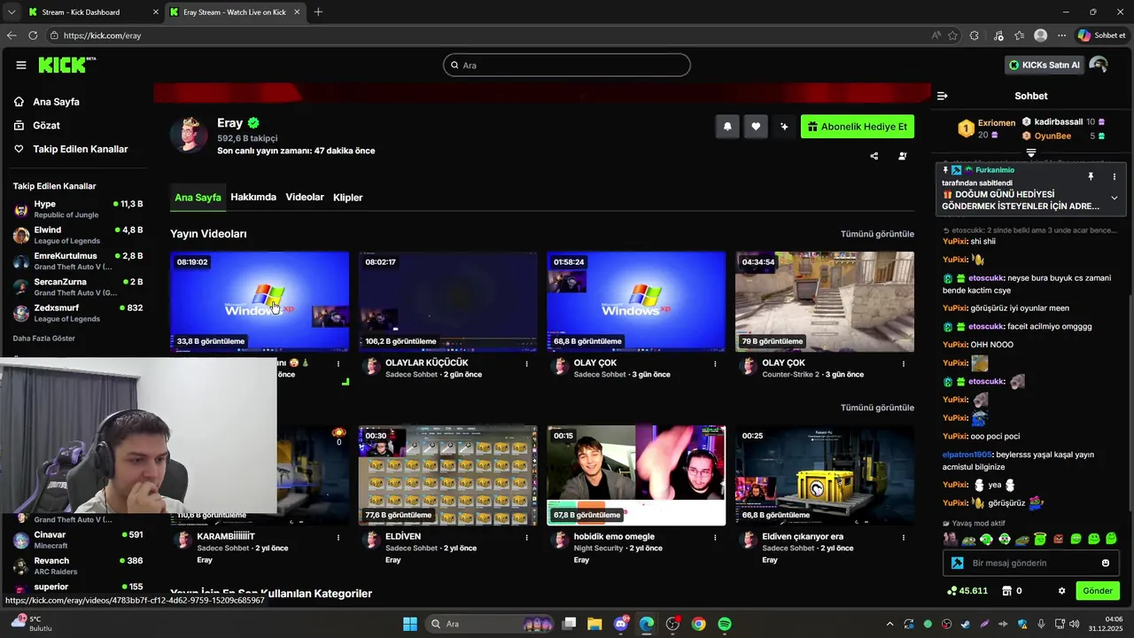Go to Ana Sayfa in the sidebar
1134x638 pixels.
[x=56, y=102]
